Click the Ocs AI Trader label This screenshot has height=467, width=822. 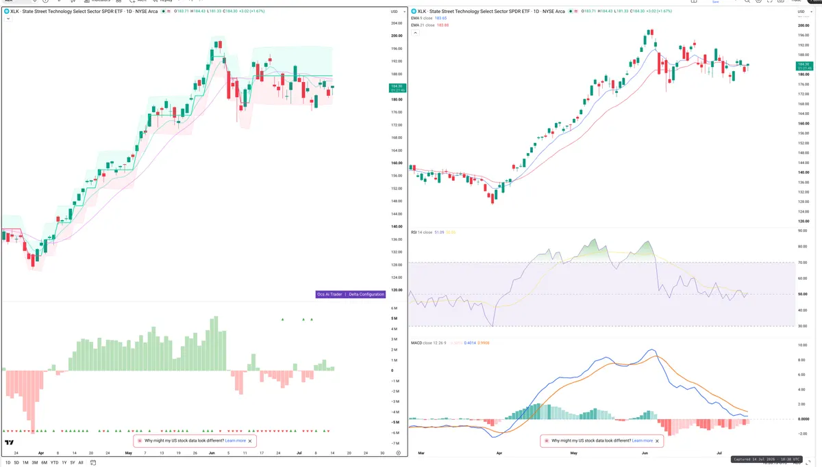coord(330,294)
